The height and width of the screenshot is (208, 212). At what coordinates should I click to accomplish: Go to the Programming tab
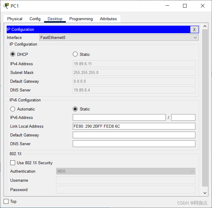tap(81, 19)
